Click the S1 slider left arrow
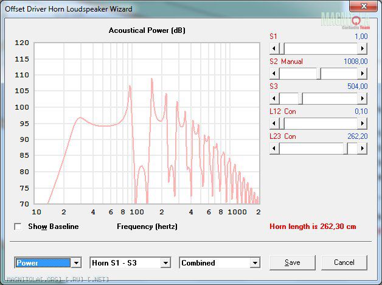The width and height of the screenshot is (382, 285). (x=274, y=49)
